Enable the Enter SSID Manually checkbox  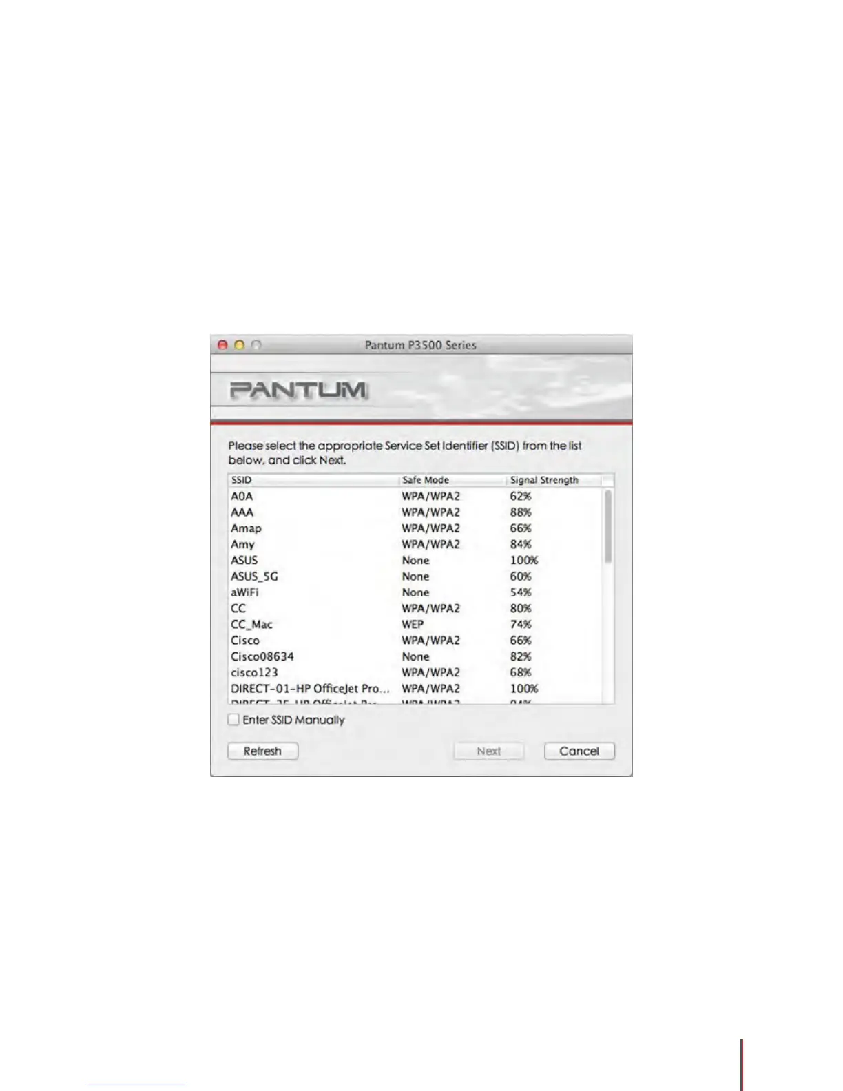click(x=233, y=720)
